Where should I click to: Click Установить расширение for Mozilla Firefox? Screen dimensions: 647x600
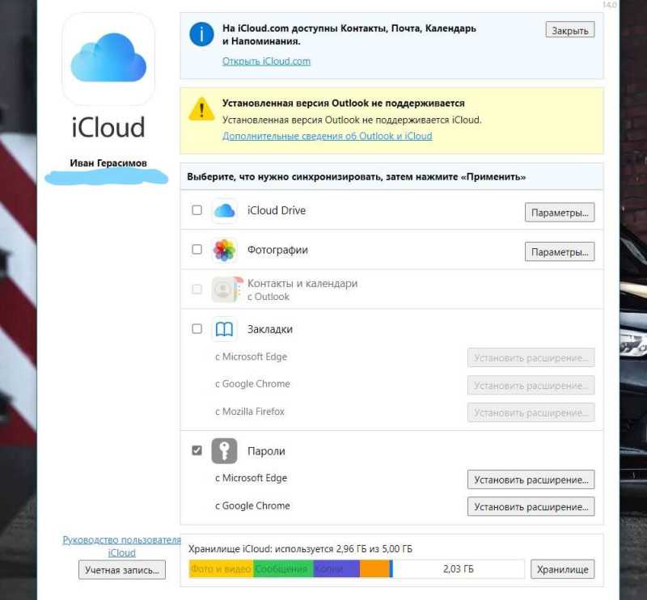(x=531, y=412)
